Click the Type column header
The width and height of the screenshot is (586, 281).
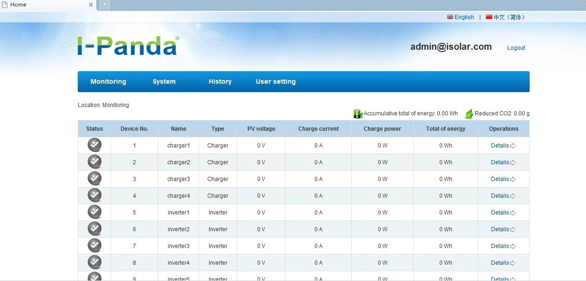point(218,129)
